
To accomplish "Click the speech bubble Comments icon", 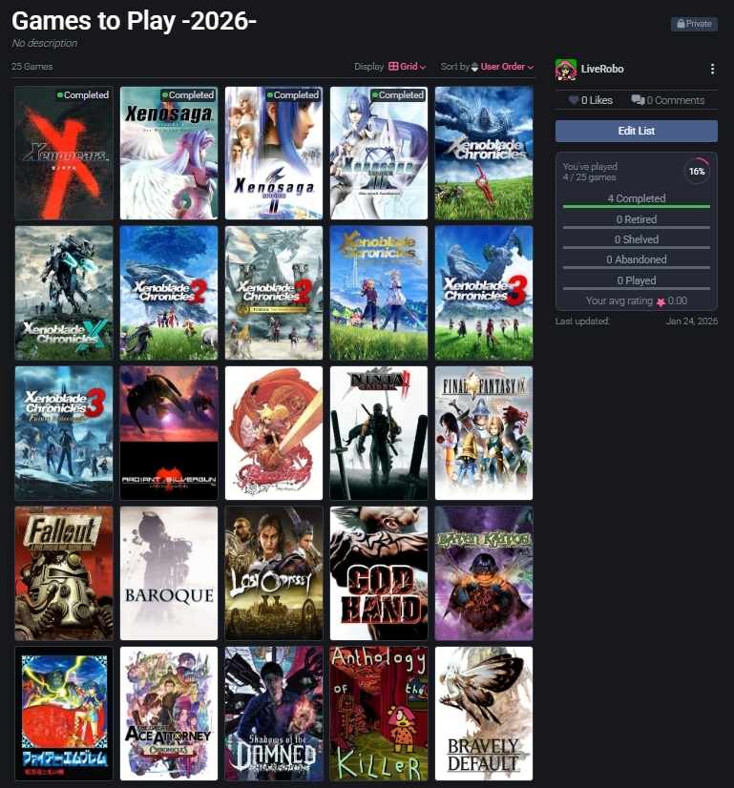I will point(638,100).
